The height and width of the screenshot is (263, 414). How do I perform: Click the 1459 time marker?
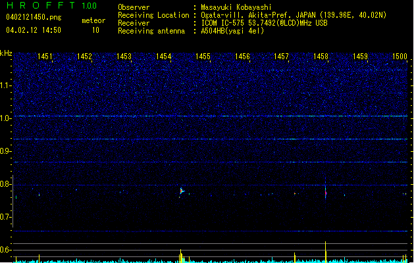click(360, 57)
